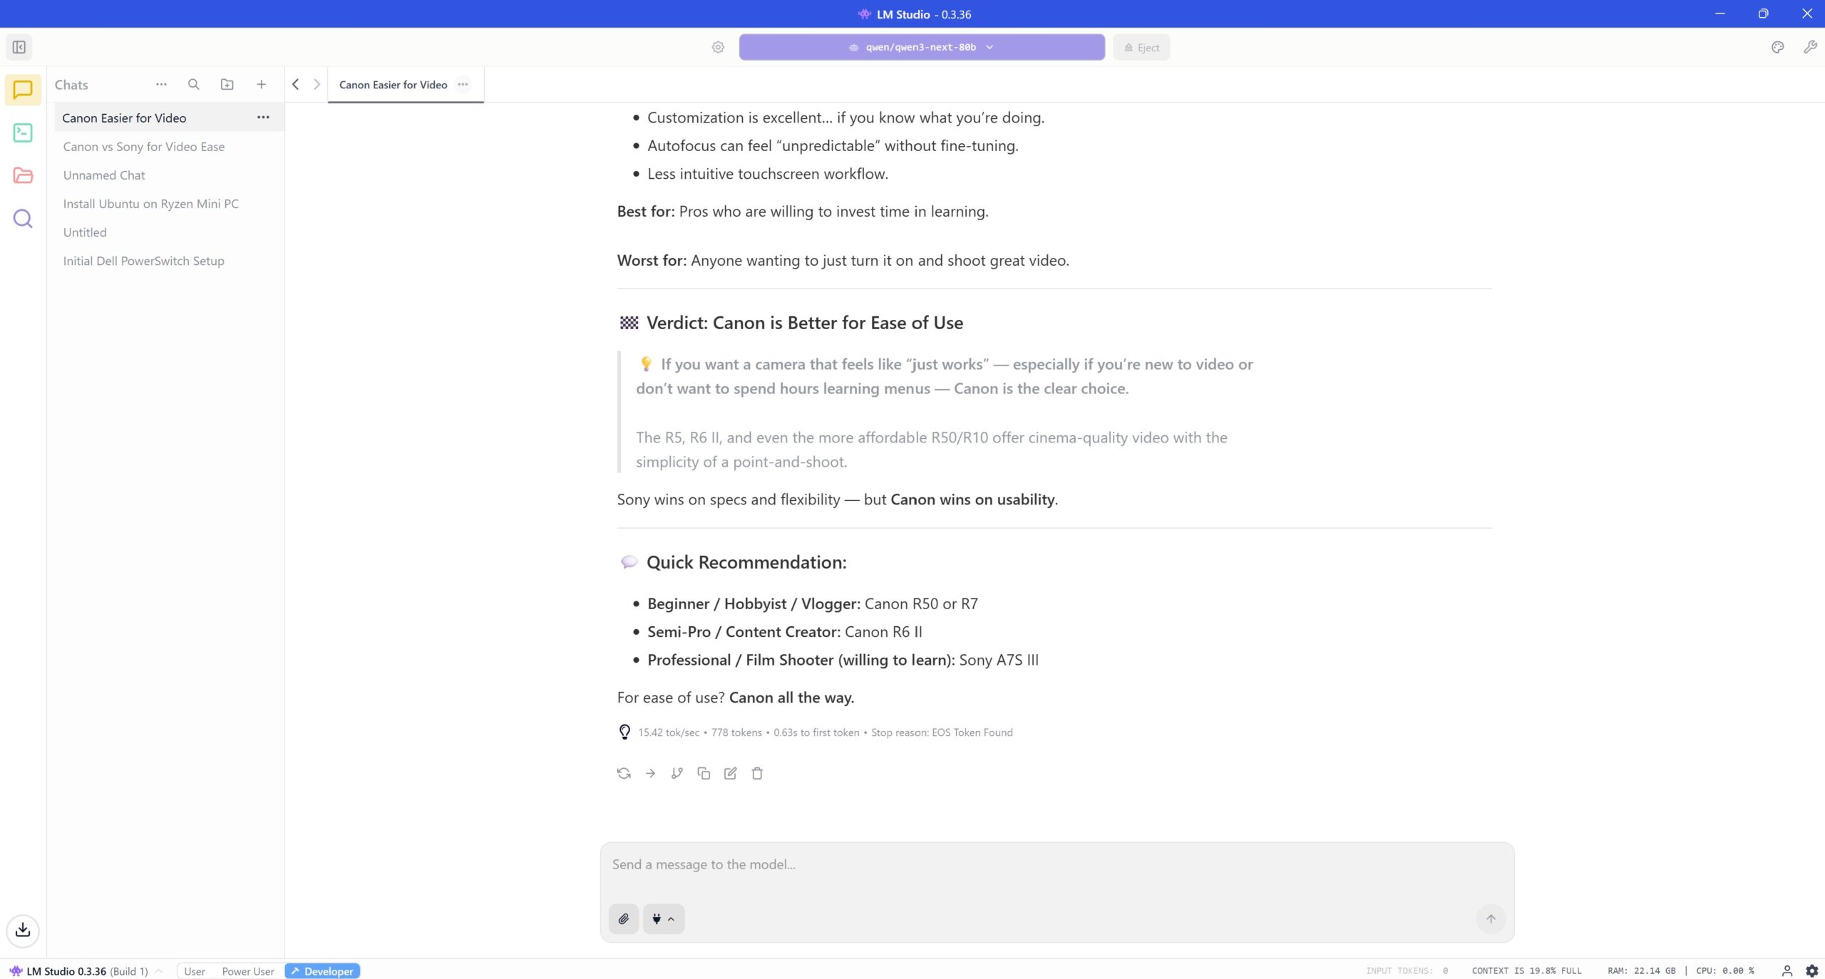Open options for Canon Easier for Video tab
The image size is (1825, 979).
[463, 84]
